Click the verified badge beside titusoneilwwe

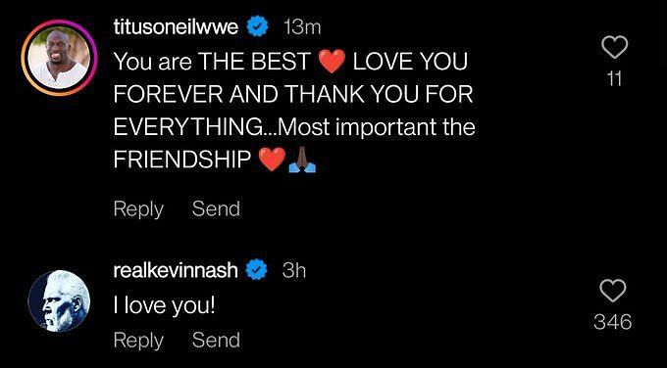(x=258, y=26)
